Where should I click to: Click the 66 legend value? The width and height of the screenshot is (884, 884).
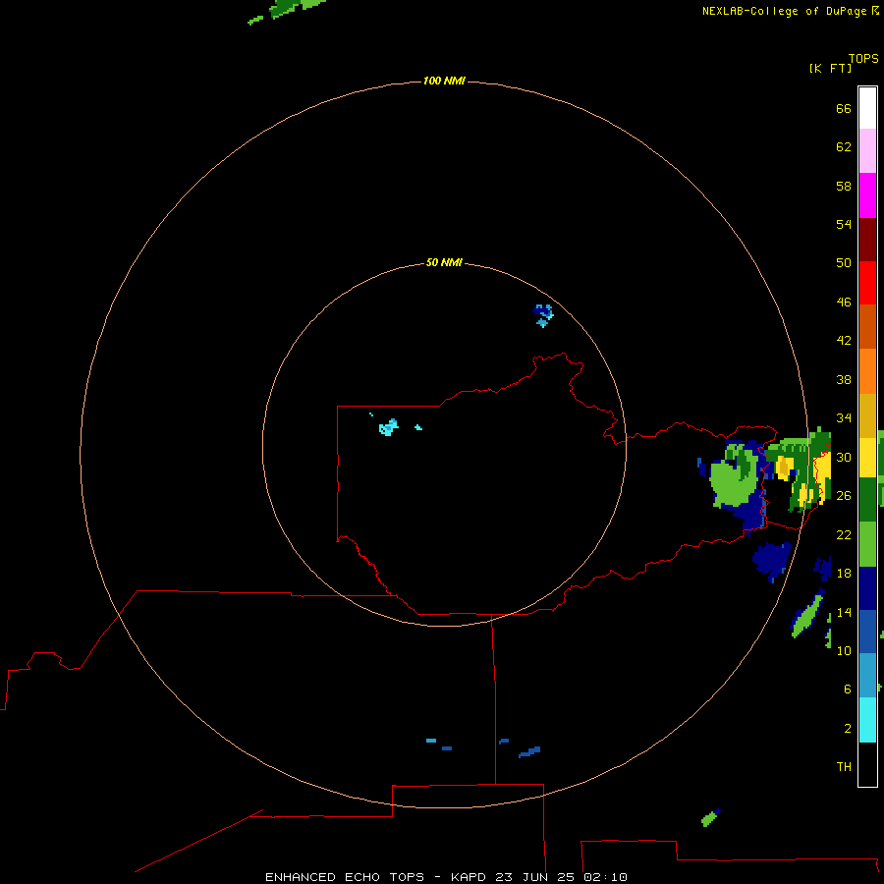[x=844, y=108]
